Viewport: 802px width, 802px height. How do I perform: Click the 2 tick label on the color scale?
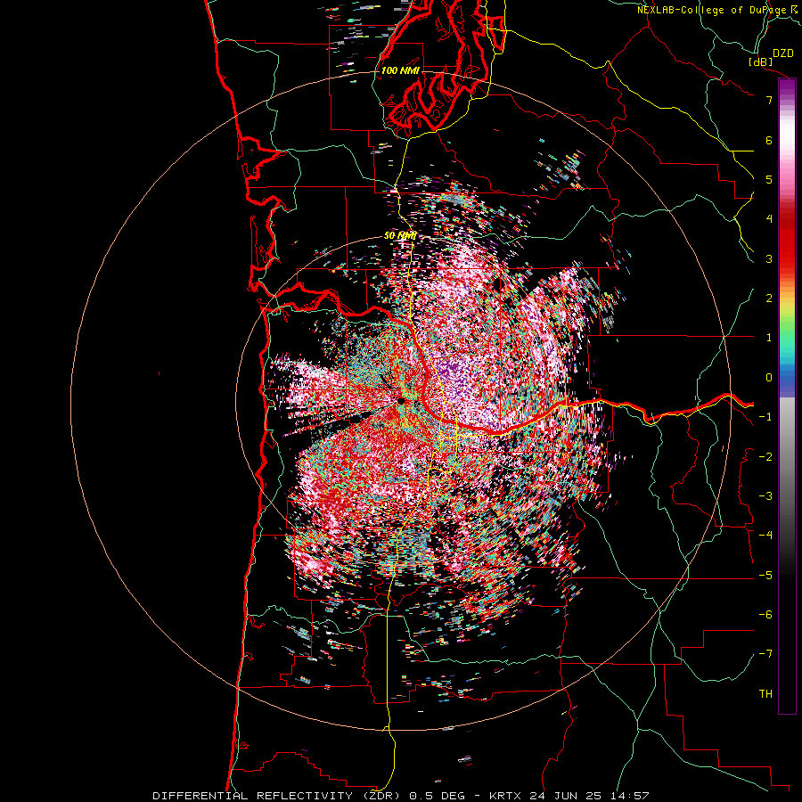click(769, 299)
